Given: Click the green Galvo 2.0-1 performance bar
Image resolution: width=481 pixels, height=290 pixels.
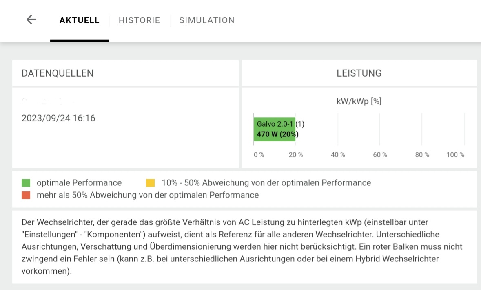Looking at the screenshot, I should point(275,129).
